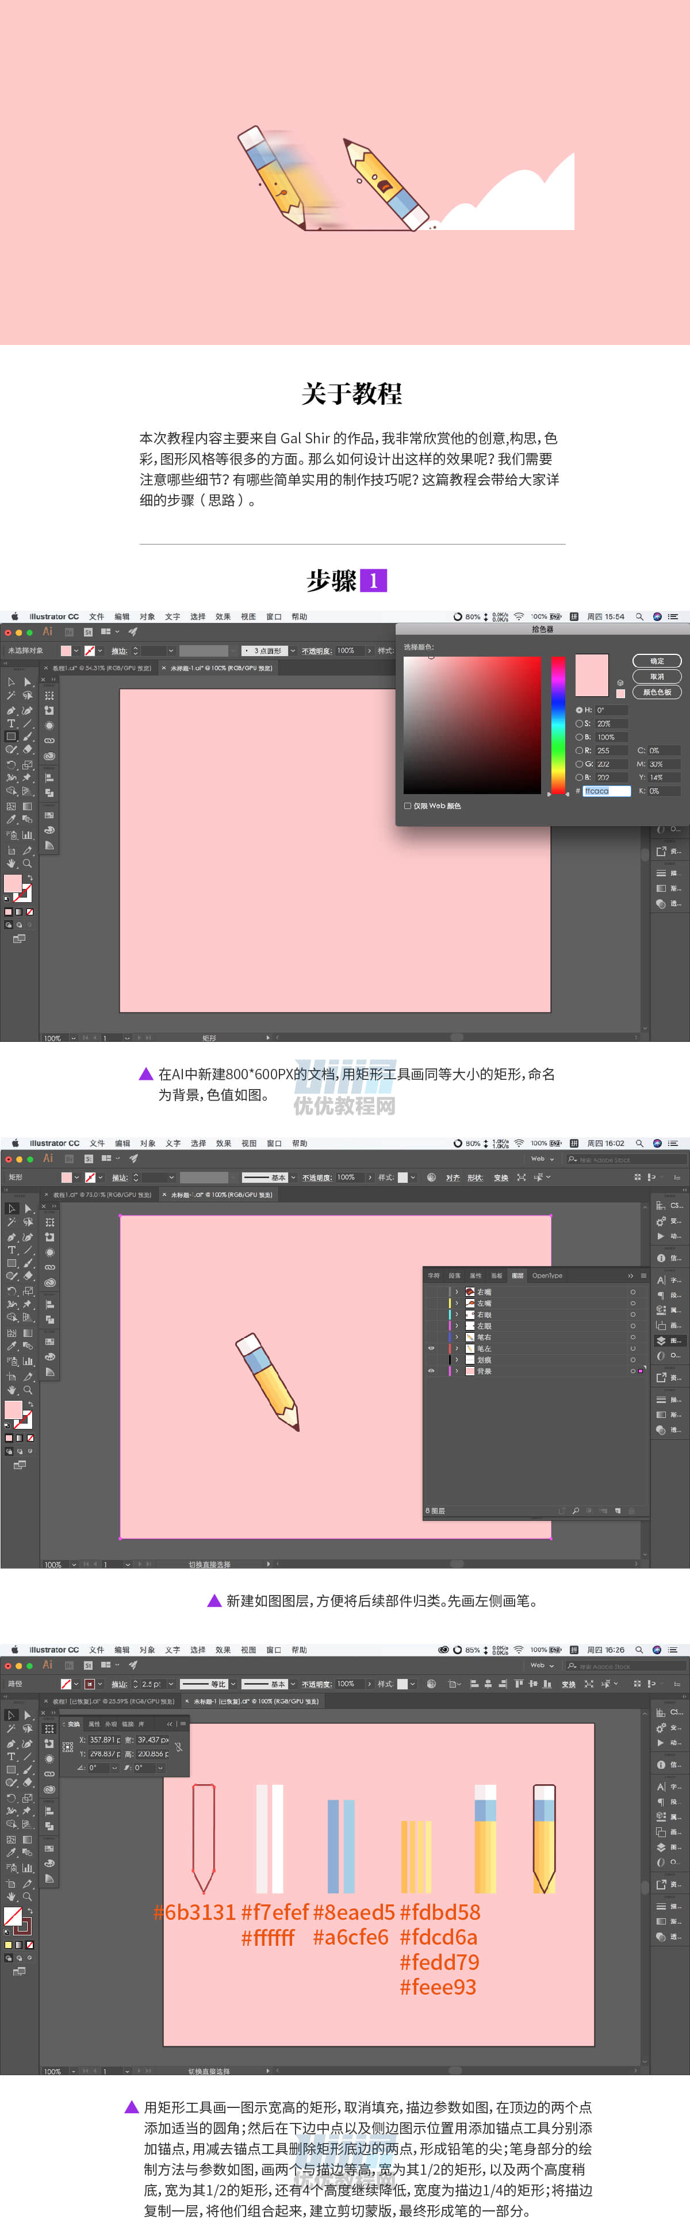690x2231 pixels.
Task: Open 文件 menu in the Color Picker screenshot
Action: point(96,616)
